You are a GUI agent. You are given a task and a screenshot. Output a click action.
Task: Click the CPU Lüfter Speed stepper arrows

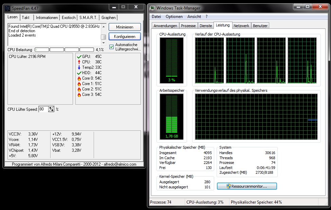click(51, 109)
